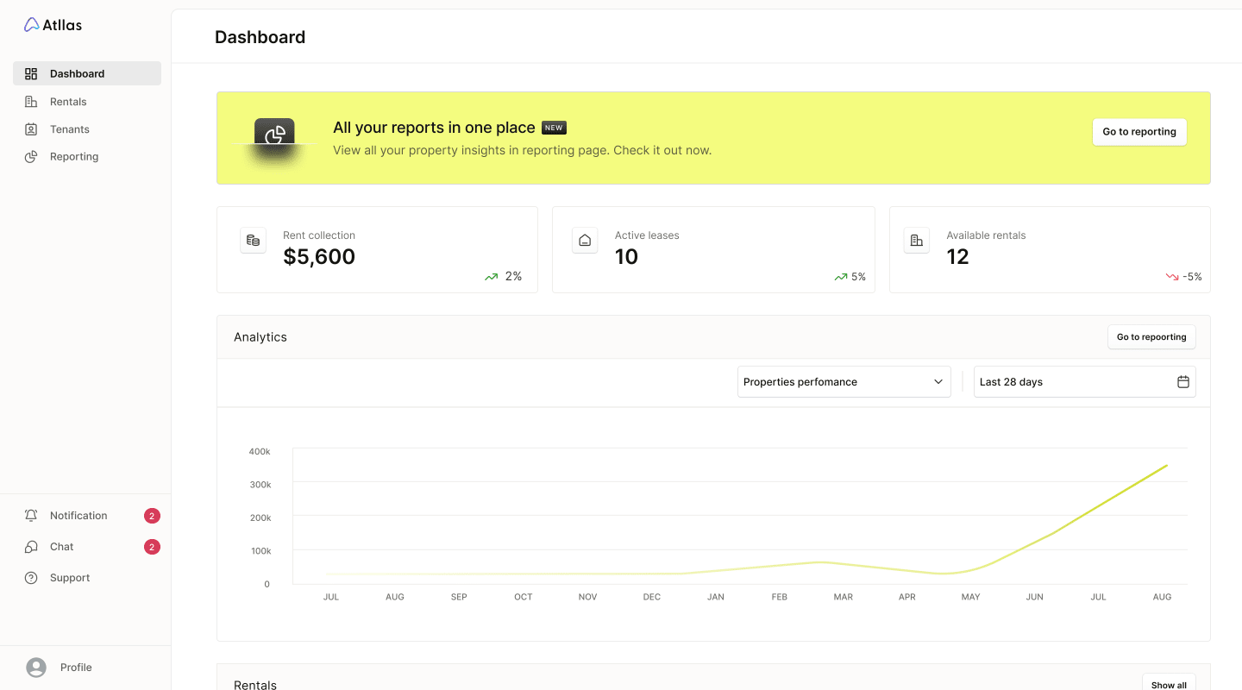1242x690 pixels.
Task: Click Analytics Go to repoorting button
Action: point(1151,337)
